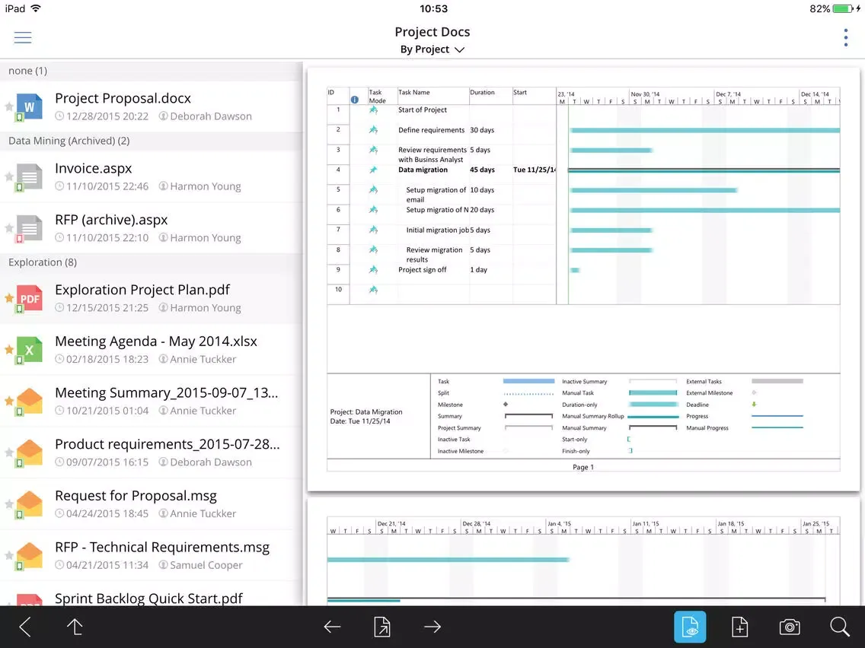Viewport: 865px width, 648px height.
Task: Go to next document with right arrow
Action: [432, 627]
